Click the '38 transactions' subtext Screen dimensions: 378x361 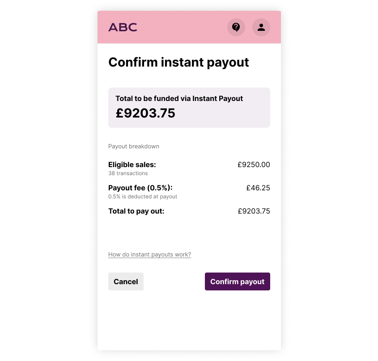128,173
